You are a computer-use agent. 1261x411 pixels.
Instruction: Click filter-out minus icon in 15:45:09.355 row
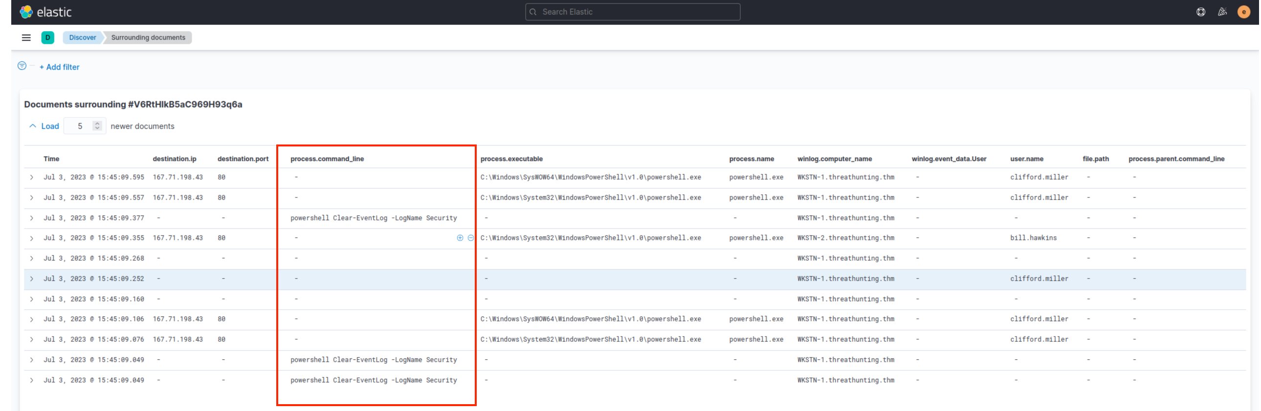[471, 238]
